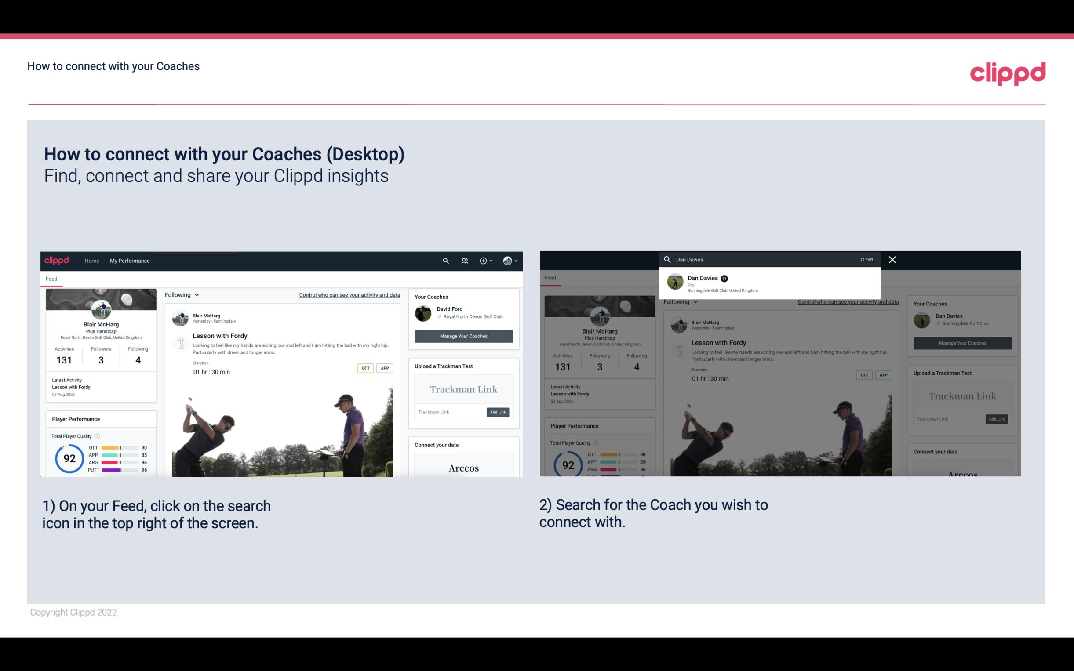Expand the My Performance nav dropdown

click(130, 261)
